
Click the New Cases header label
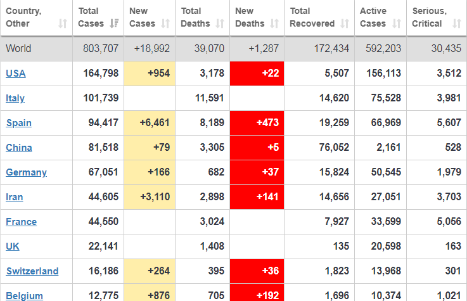click(x=142, y=17)
